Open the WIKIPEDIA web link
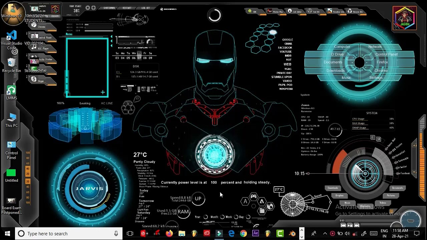Screen dimensions: 427x240 click(286, 89)
